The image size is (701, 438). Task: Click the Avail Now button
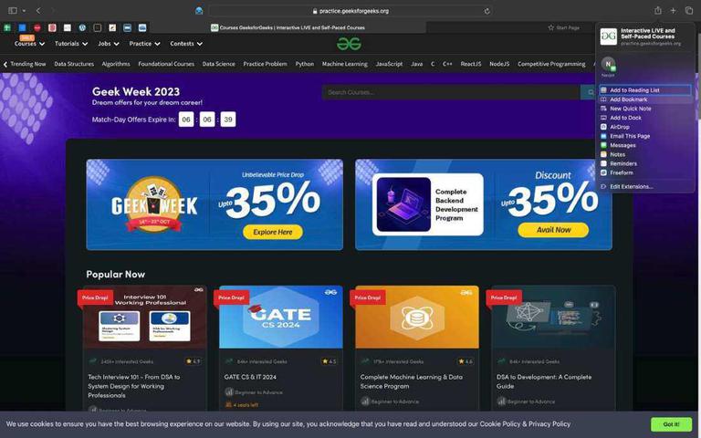pos(553,230)
